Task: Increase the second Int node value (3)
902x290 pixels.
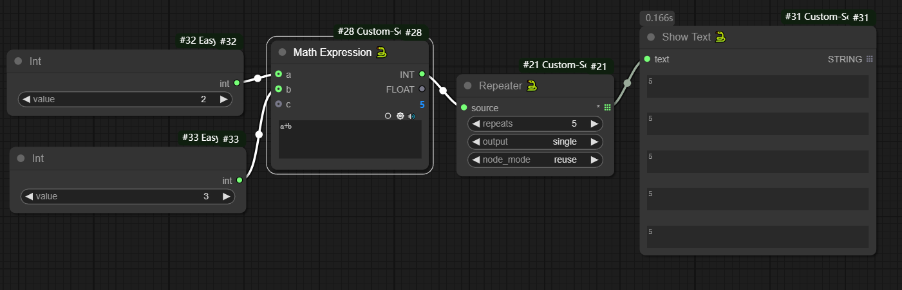Action: [x=226, y=196]
